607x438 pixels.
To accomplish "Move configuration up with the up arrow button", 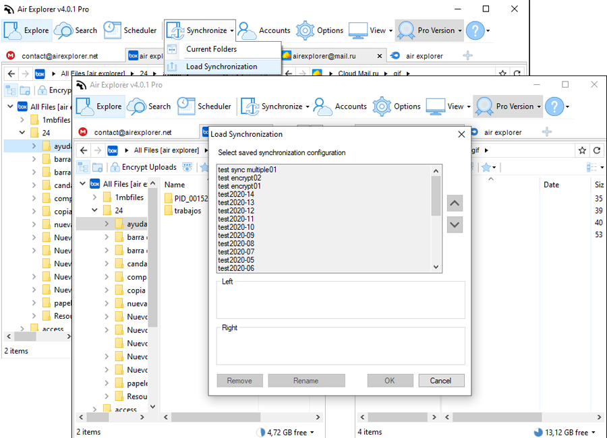I will pos(455,203).
